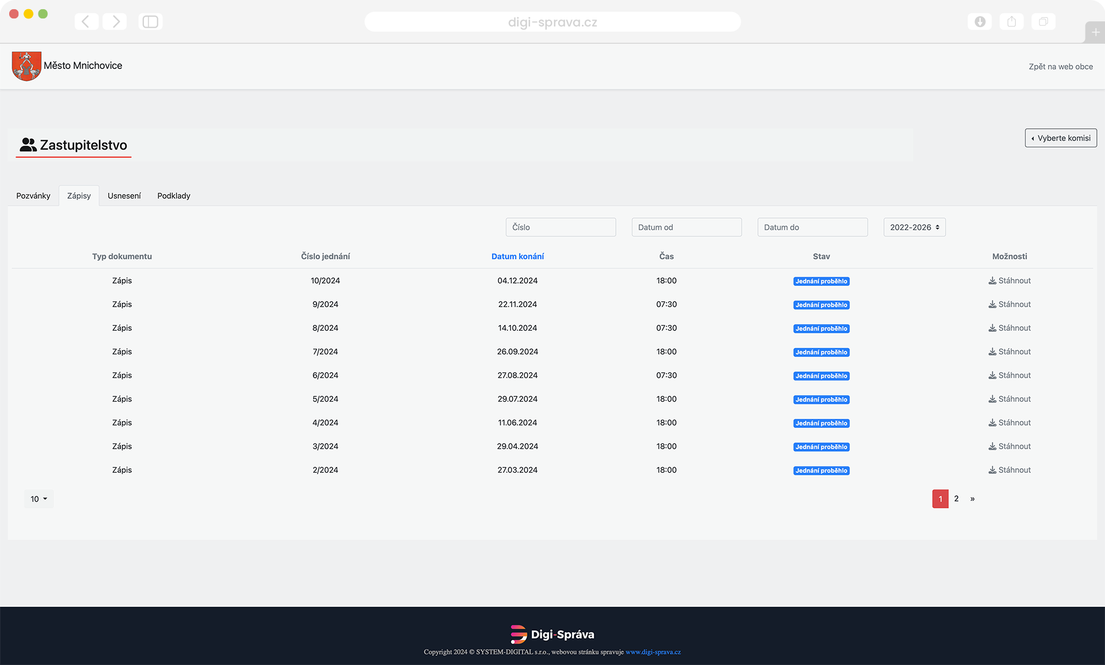
Task: Click the browser sidebar toggle icon
Action: (150, 22)
